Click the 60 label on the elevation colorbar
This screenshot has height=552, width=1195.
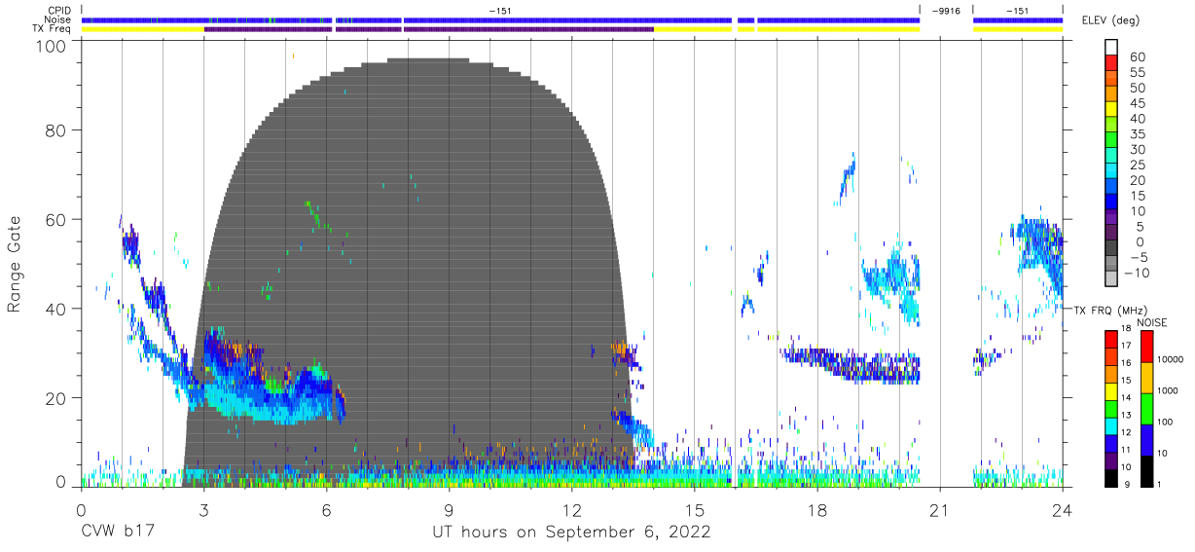(x=1137, y=56)
